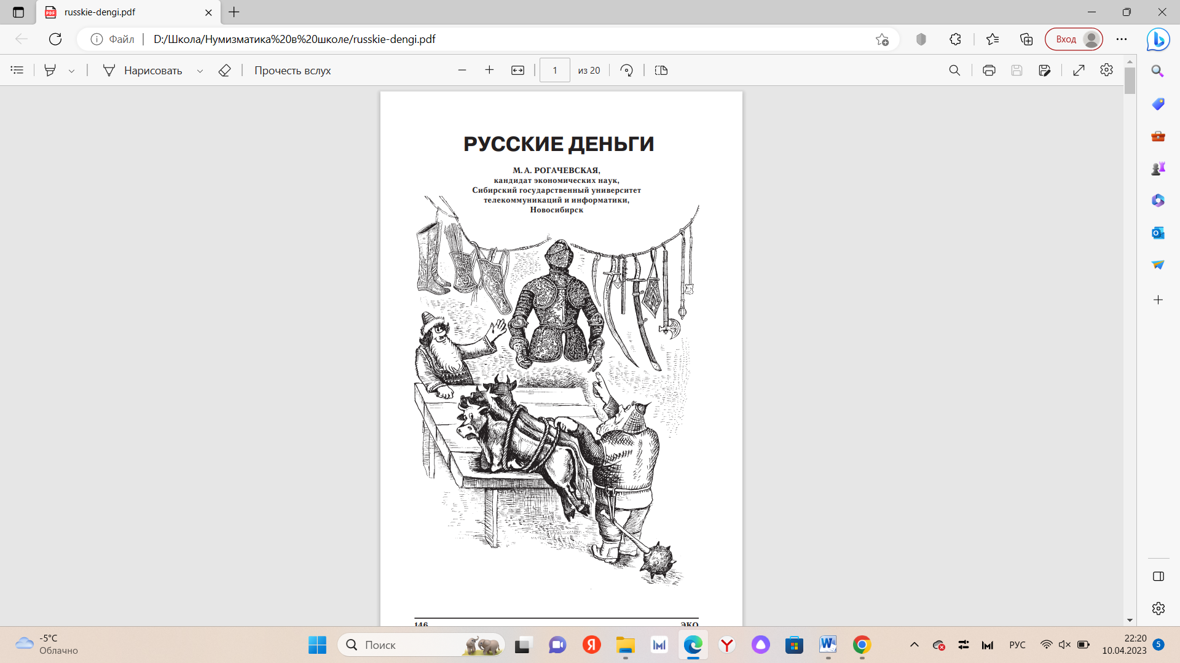This screenshot has width=1180, height=663.
Task: Open sidebar customization settings gear
Action: (x=1158, y=608)
